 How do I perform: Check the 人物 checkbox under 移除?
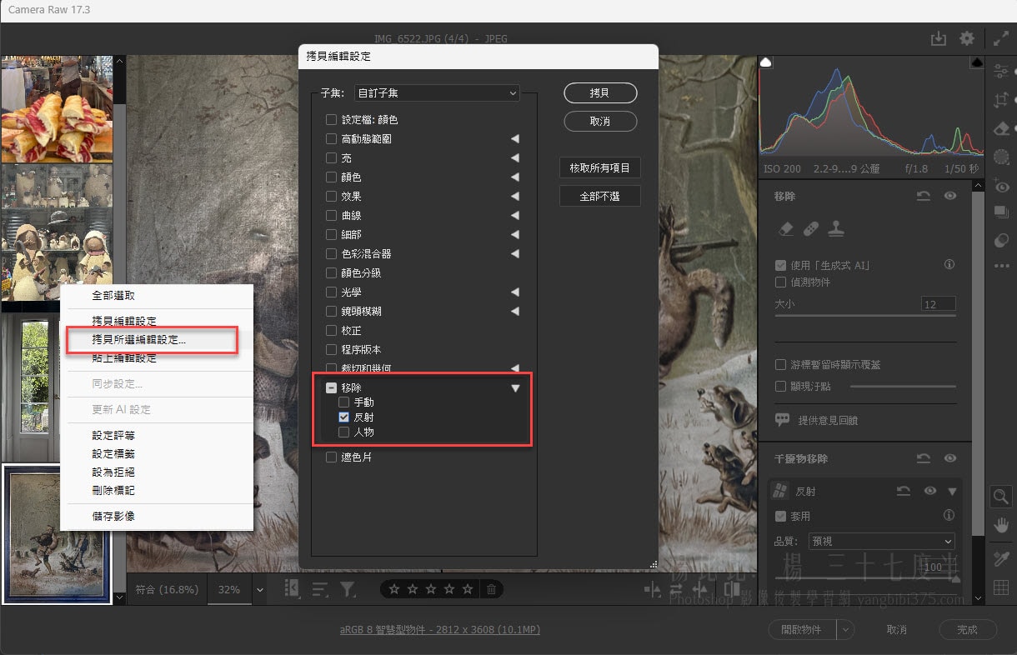coord(343,432)
